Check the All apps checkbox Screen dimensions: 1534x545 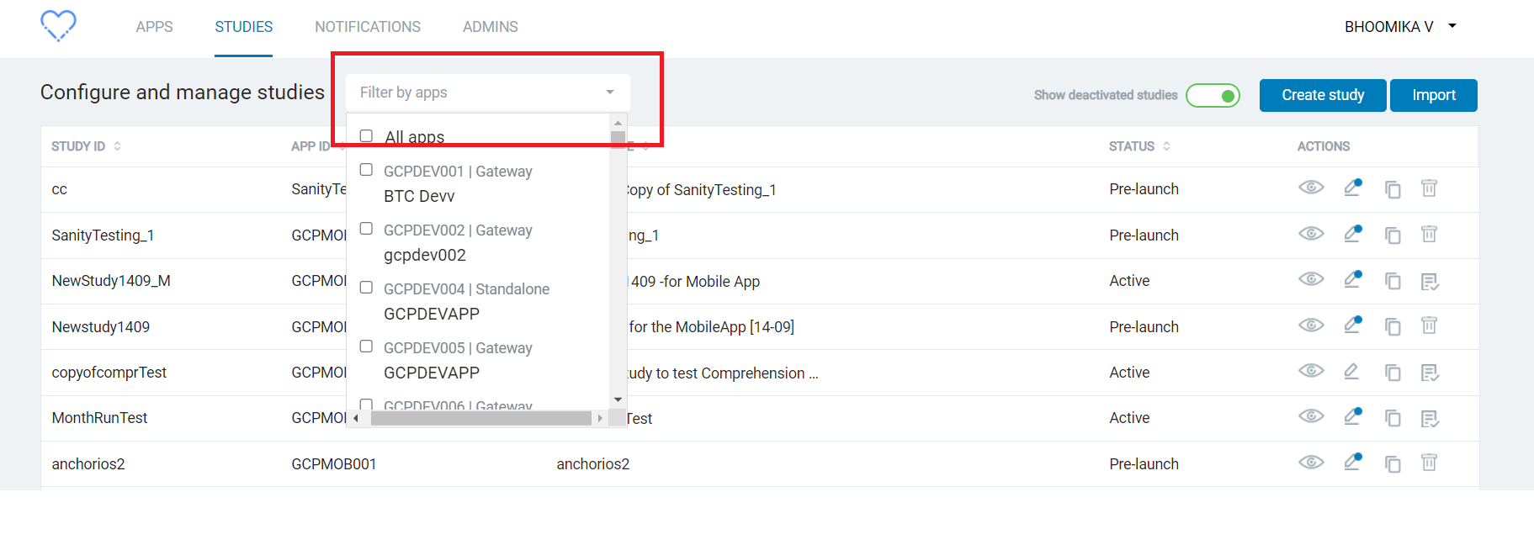pos(366,135)
